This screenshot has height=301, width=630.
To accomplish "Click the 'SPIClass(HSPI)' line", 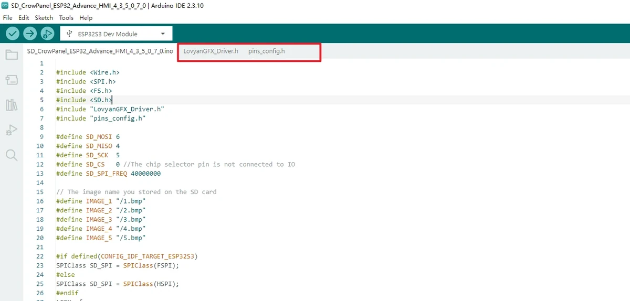I will [x=118, y=284].
